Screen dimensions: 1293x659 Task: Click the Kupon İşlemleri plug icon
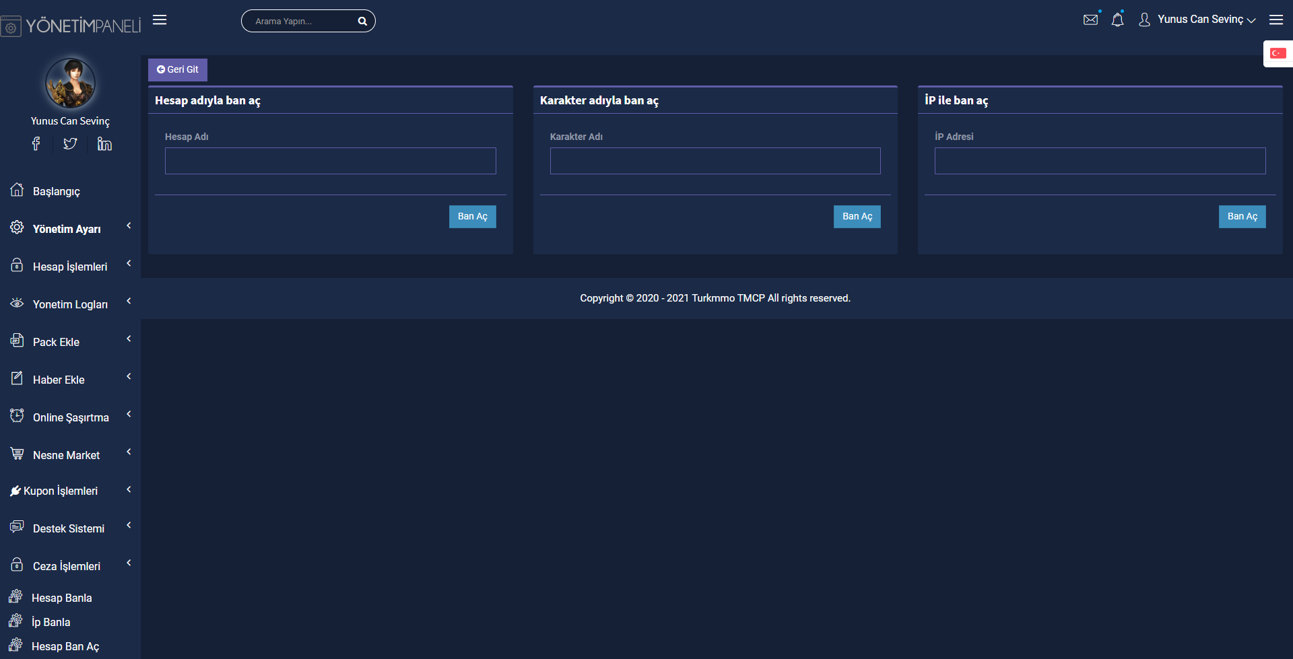[15, 491]
